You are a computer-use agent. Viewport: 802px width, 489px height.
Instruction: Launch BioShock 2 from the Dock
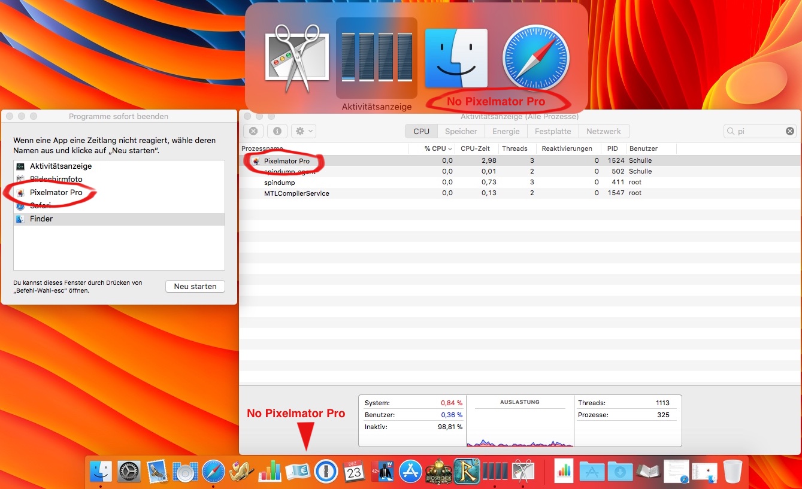pyautogui.click(x=439, y=472)
